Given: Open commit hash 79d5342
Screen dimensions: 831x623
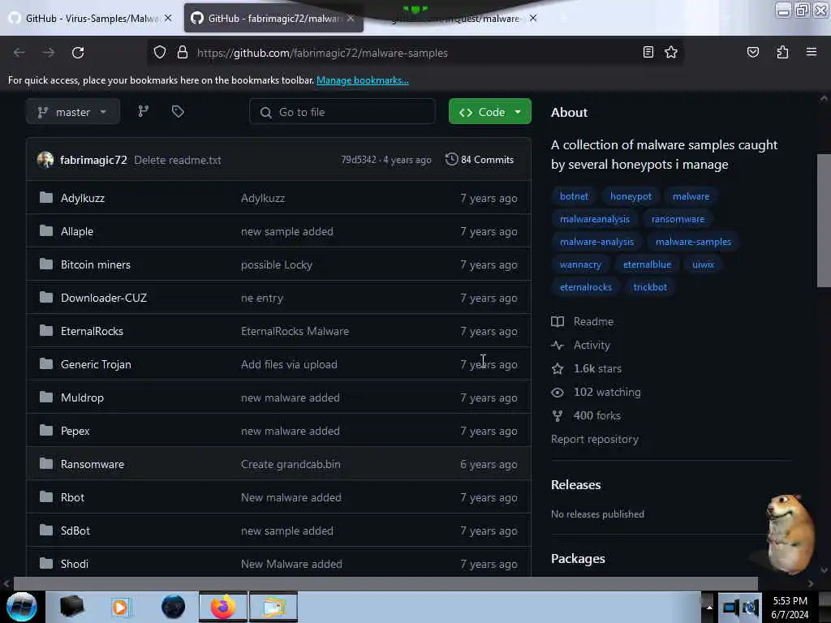Looking at the screenshot, I should tap(359, 160).
